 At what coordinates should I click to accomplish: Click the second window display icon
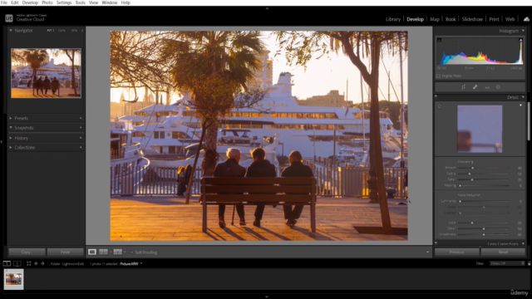click(x=17, y=263)
